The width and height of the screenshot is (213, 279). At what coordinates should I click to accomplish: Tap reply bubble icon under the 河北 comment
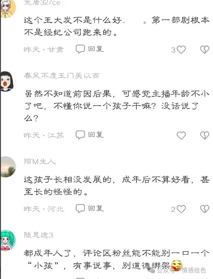(x=80, y=209)
